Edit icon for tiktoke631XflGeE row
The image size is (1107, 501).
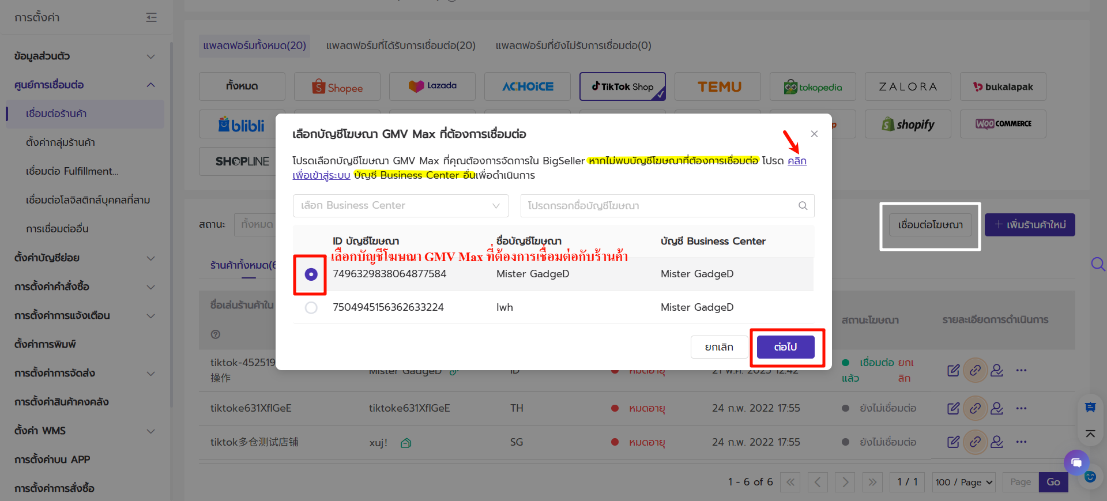coord(954,408)
